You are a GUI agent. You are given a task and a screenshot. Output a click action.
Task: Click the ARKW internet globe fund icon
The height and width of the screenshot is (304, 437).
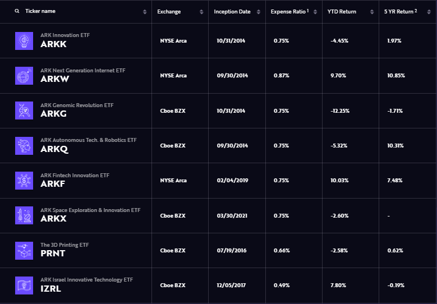pos(24,76)
